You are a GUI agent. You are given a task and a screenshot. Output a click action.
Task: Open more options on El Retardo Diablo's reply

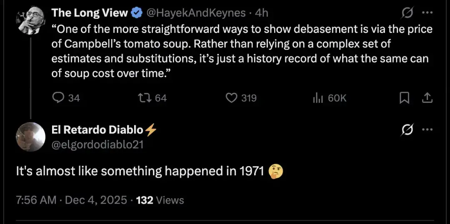click(427, 130)
